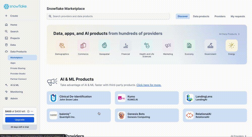Select the Demographics category icon
This screenshot has height=137, width=252.
coord(62,45)
